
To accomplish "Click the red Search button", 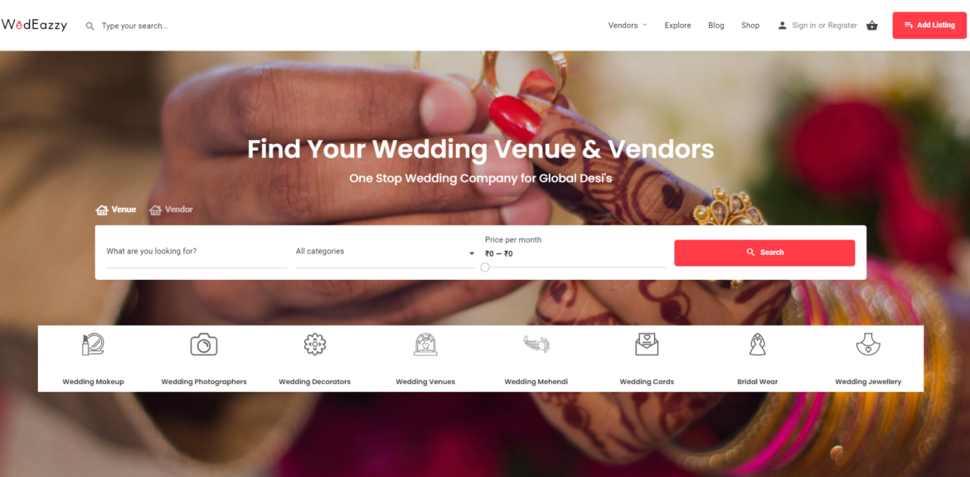I will point(764,253).
